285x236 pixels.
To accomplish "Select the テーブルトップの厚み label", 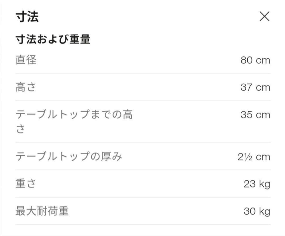I will [69, 157].
